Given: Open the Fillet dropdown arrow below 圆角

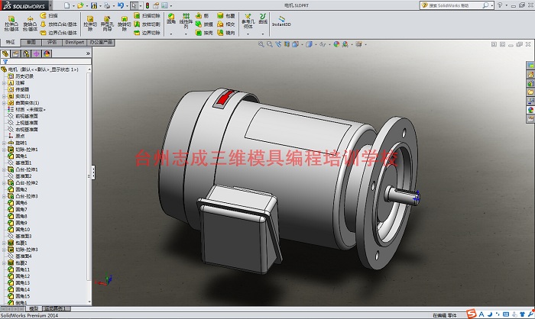Looking at the screenshot, I should pos(171,34).
